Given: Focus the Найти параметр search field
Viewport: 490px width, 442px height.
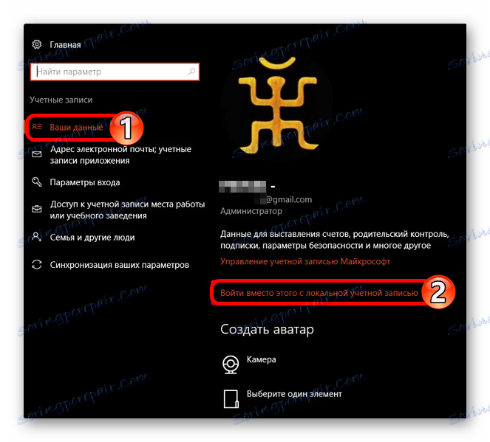Looking at the screenshot, I should (115, 72).
